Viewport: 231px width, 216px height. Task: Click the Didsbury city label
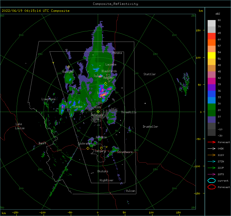(97, 115)
